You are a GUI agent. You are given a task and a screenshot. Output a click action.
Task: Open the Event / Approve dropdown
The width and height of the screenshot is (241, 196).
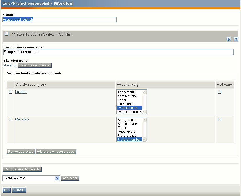tap(31, 178)
